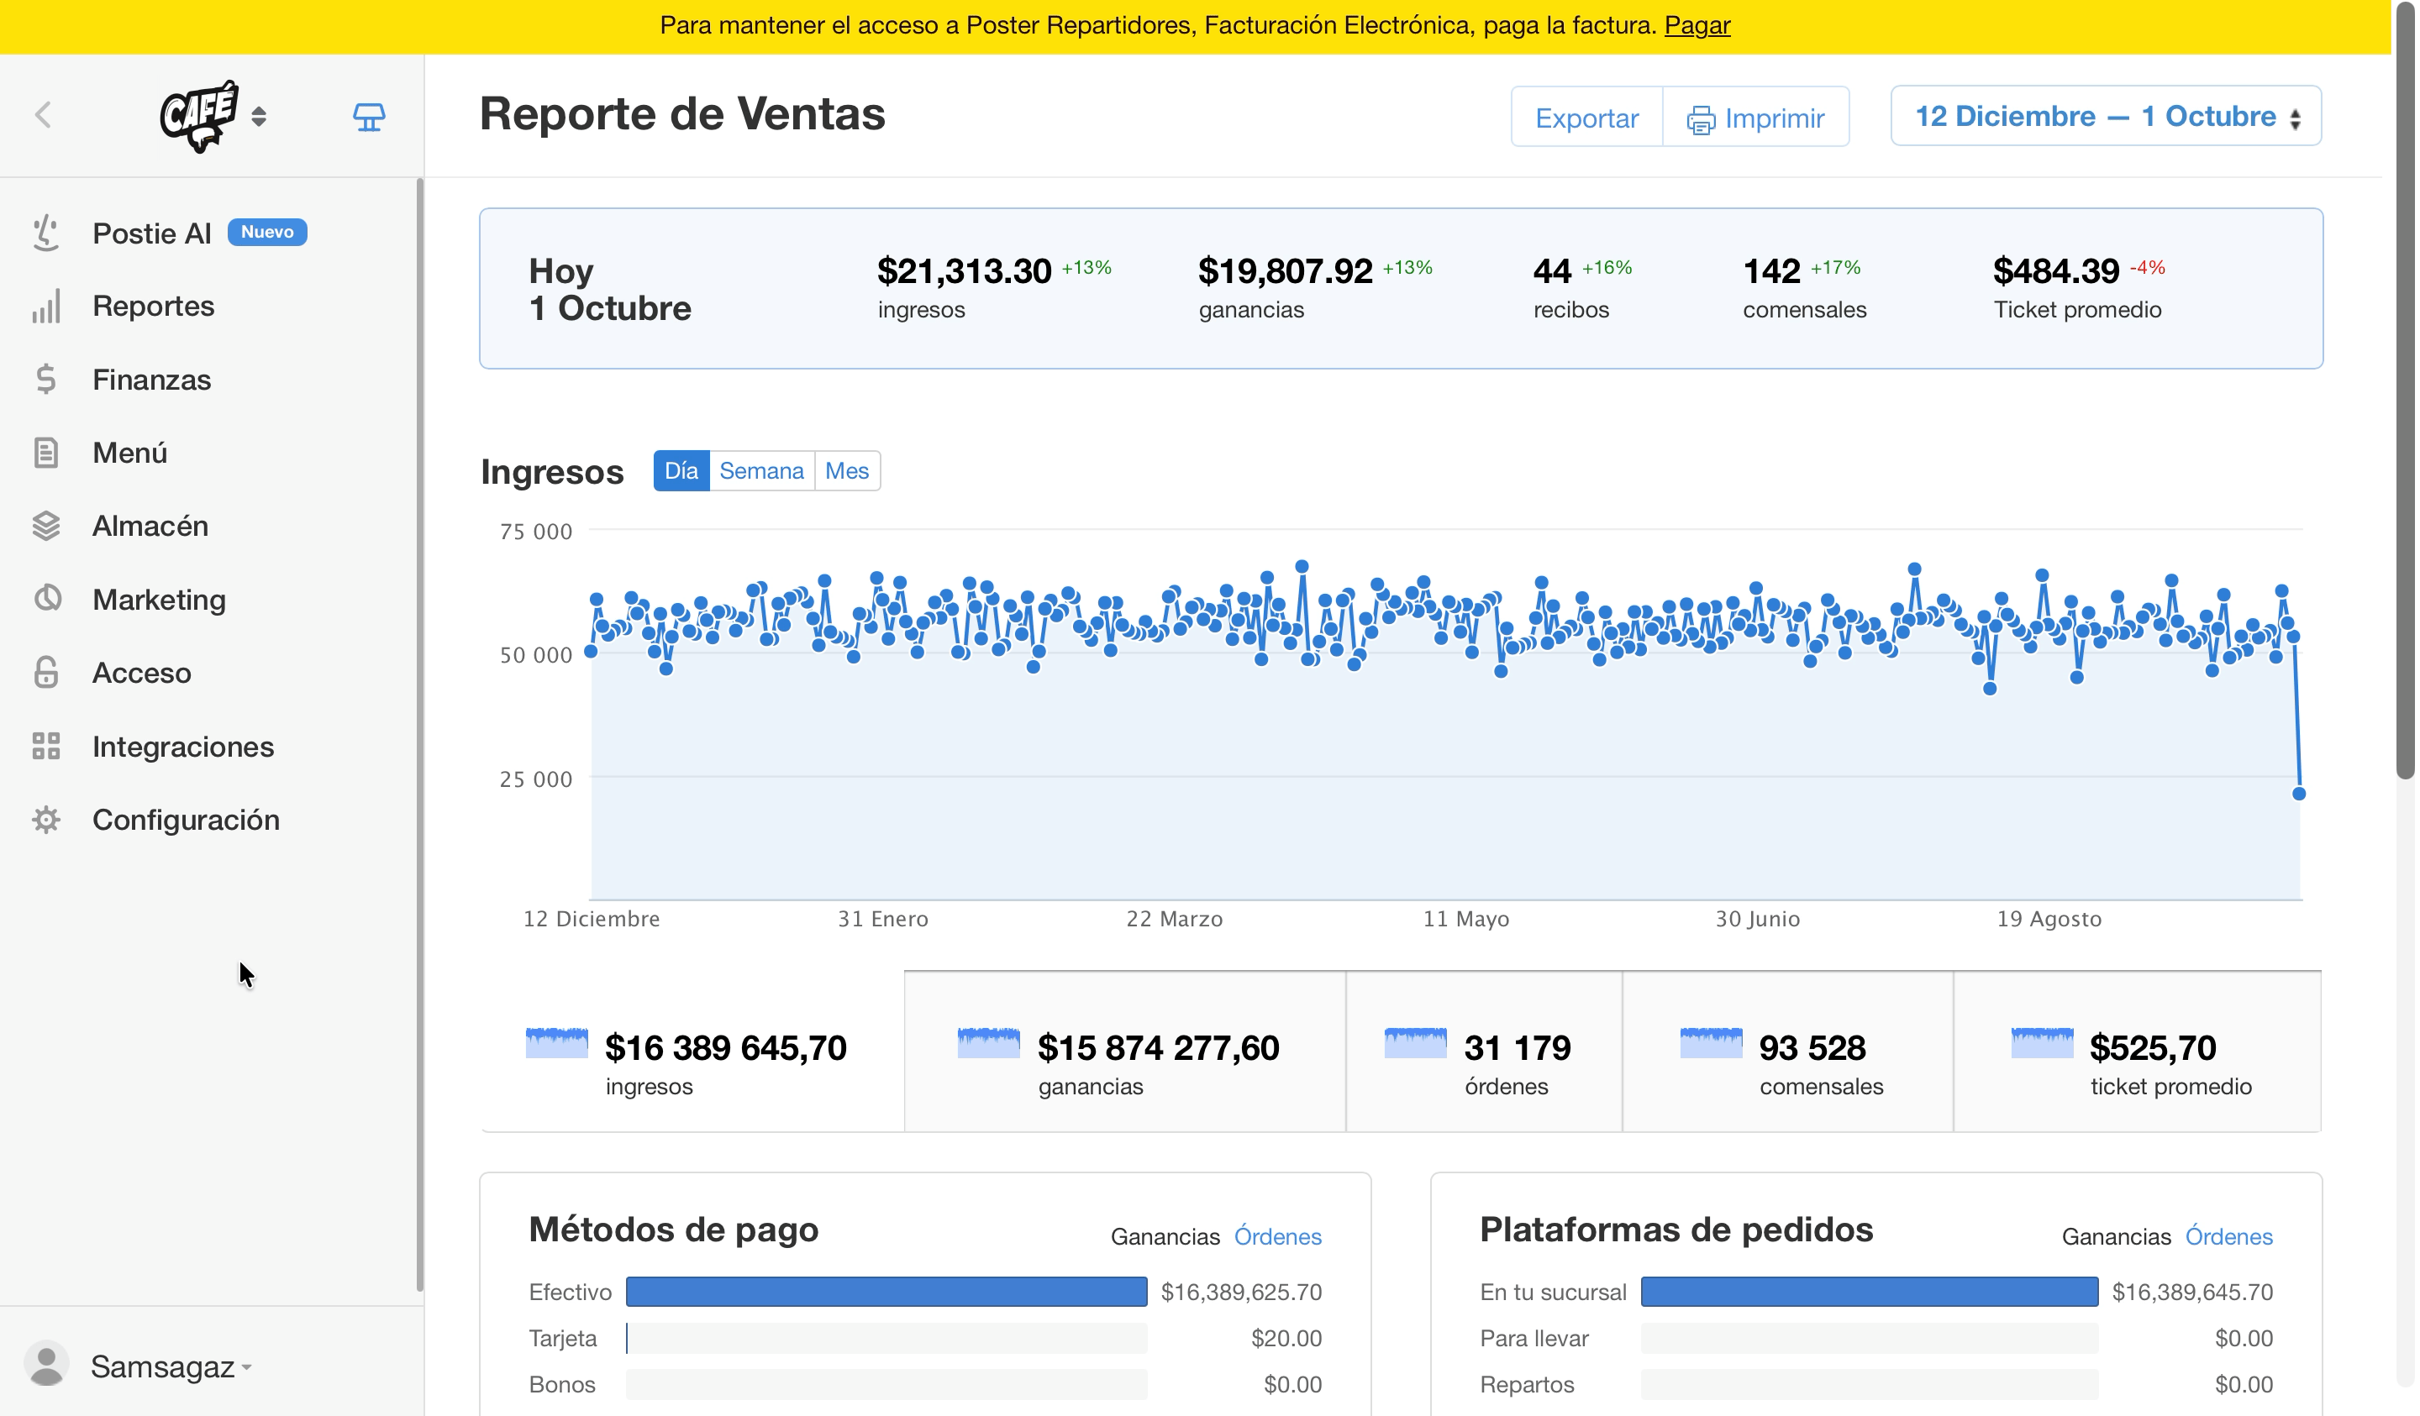Switch Ingresos chart to Mes view

[846, 470]
